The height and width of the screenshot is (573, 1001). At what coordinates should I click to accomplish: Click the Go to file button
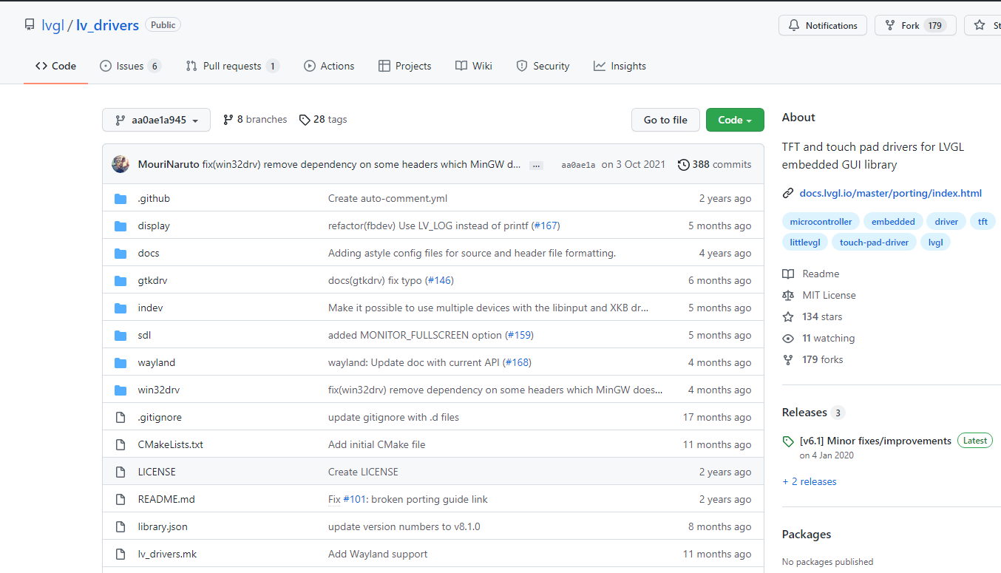coord(665,119)
